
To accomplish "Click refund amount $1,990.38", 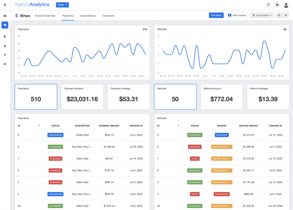I will point(249,147).
